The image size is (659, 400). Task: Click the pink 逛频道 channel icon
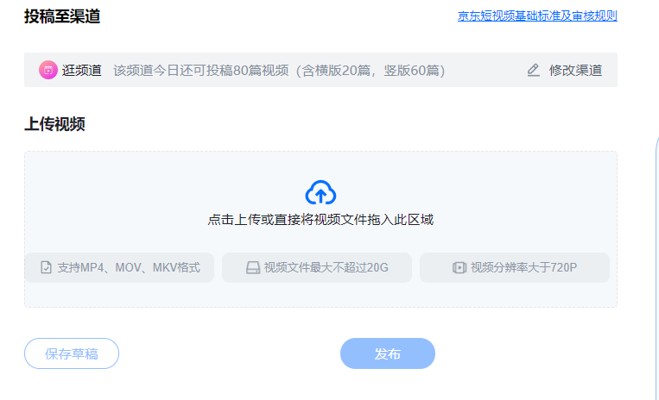[x=48, y=70]
